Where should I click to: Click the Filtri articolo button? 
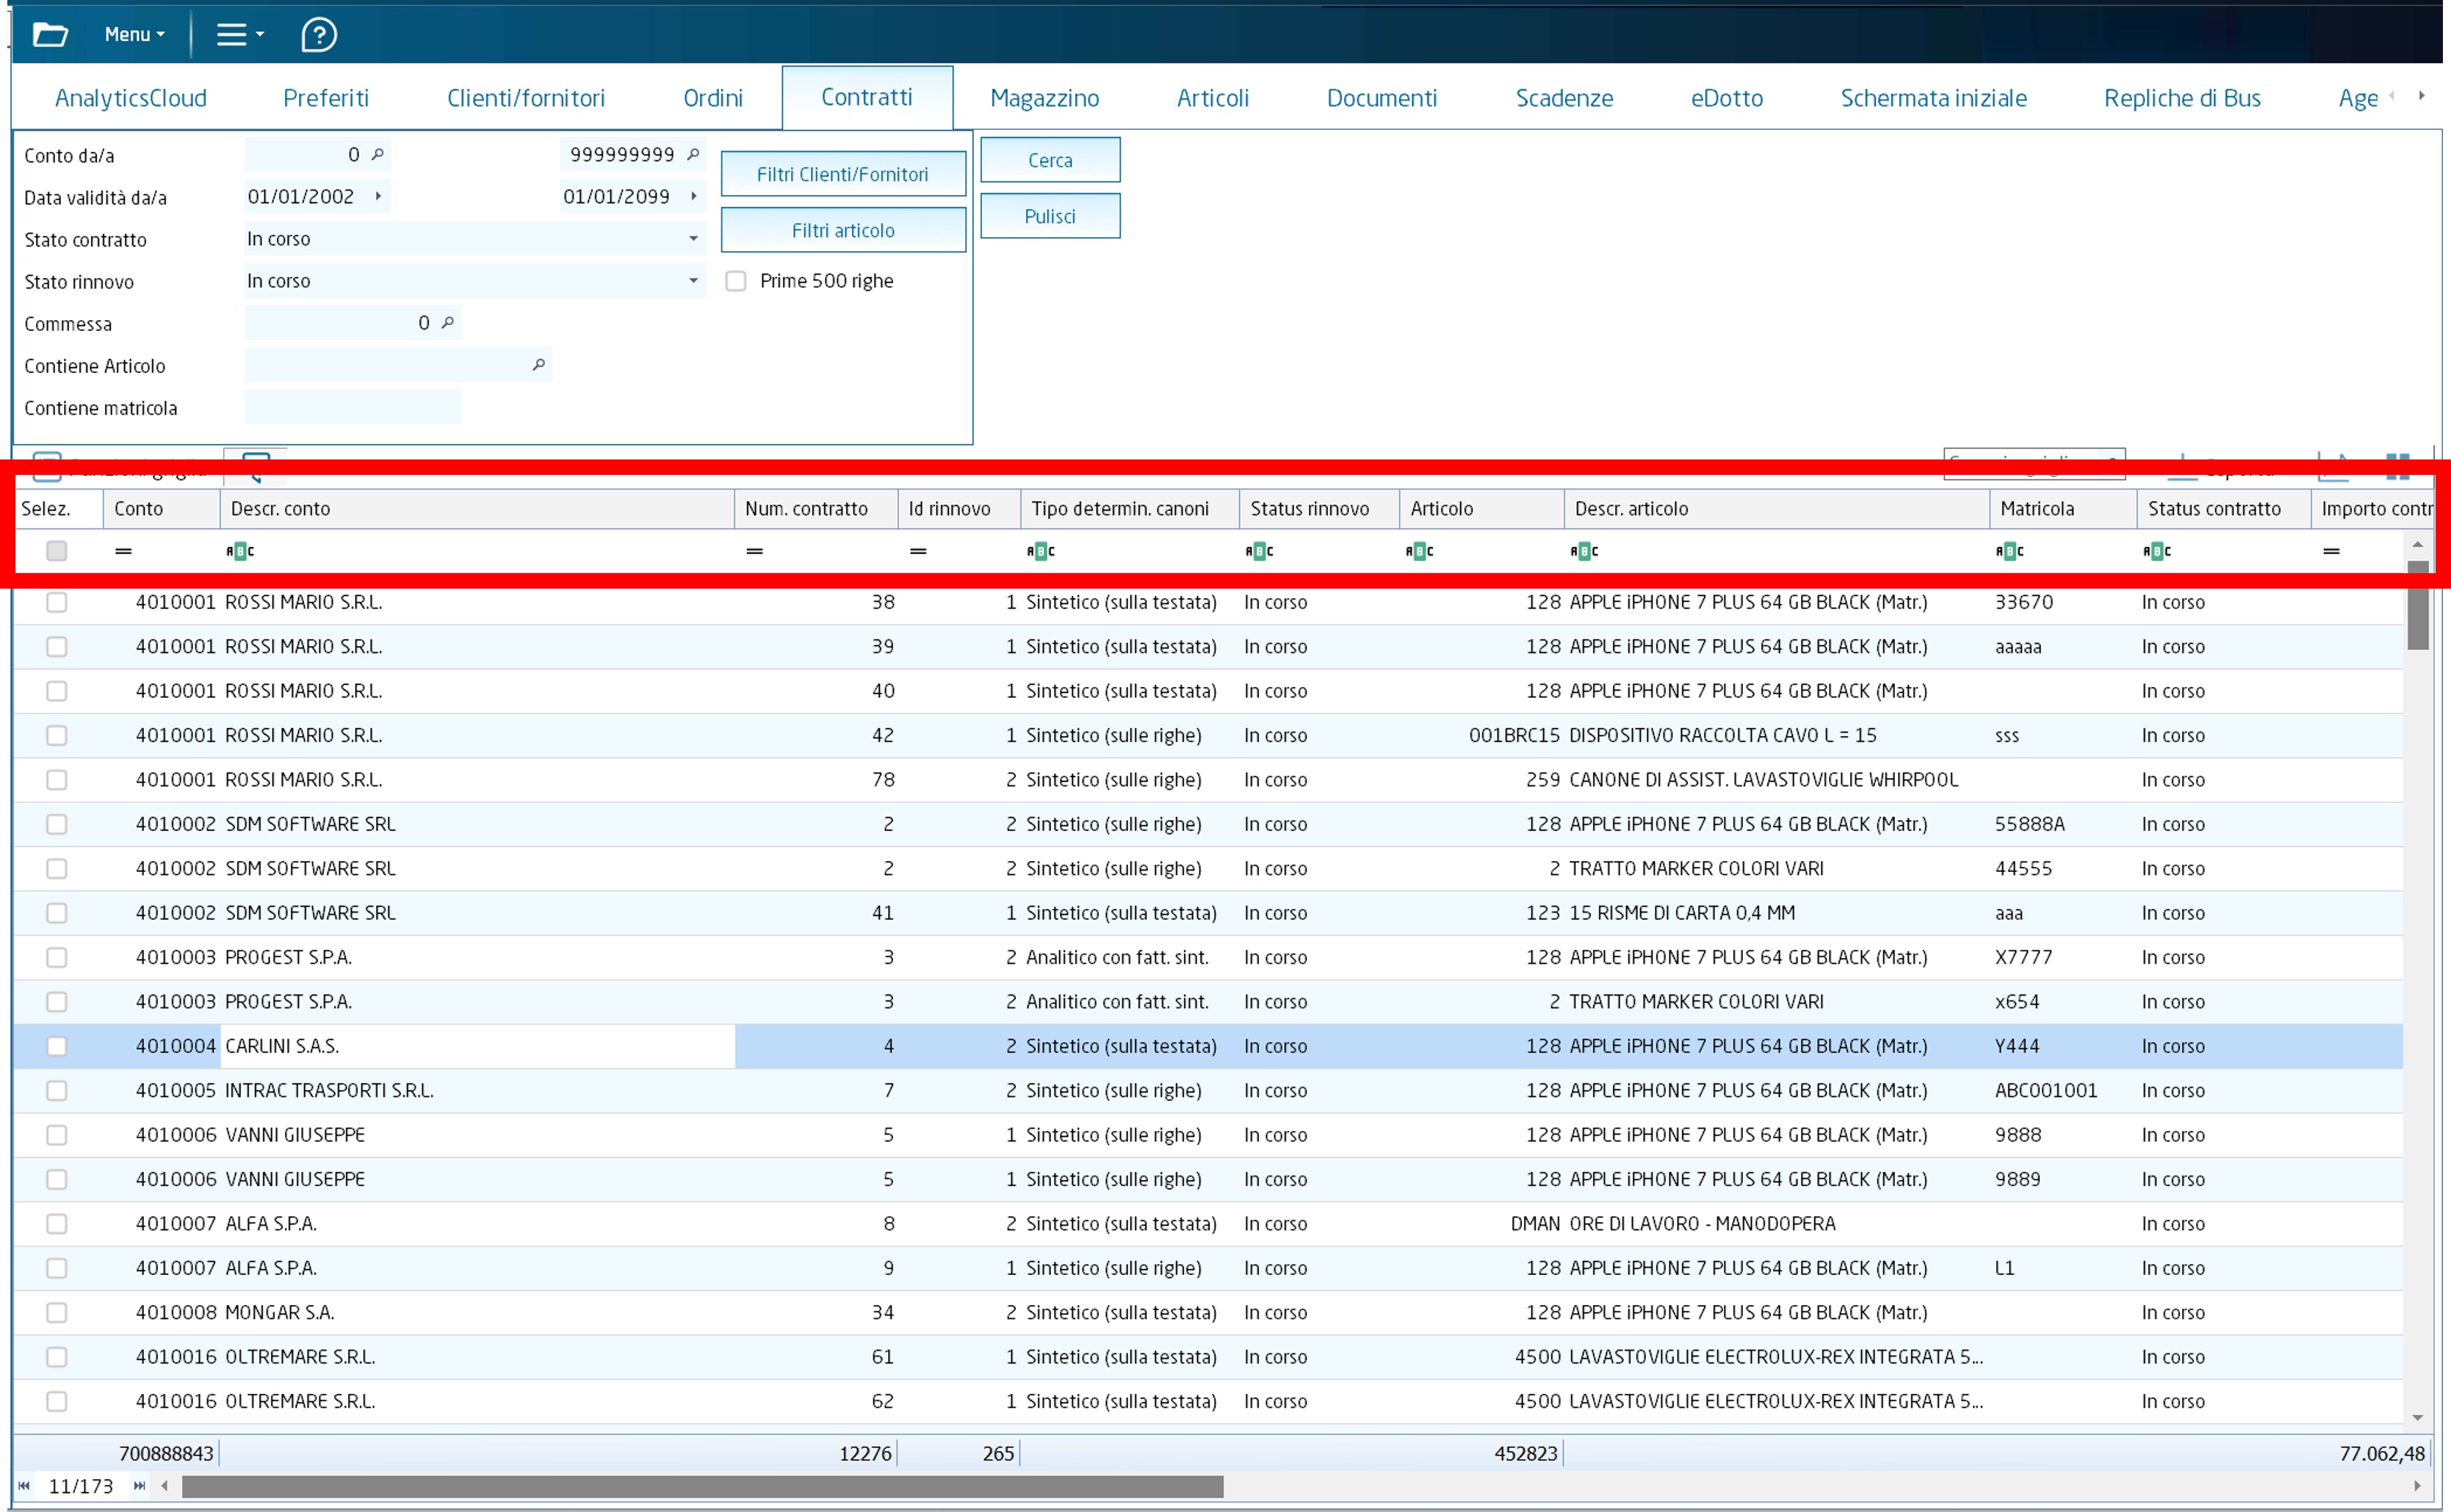point(842,230)
